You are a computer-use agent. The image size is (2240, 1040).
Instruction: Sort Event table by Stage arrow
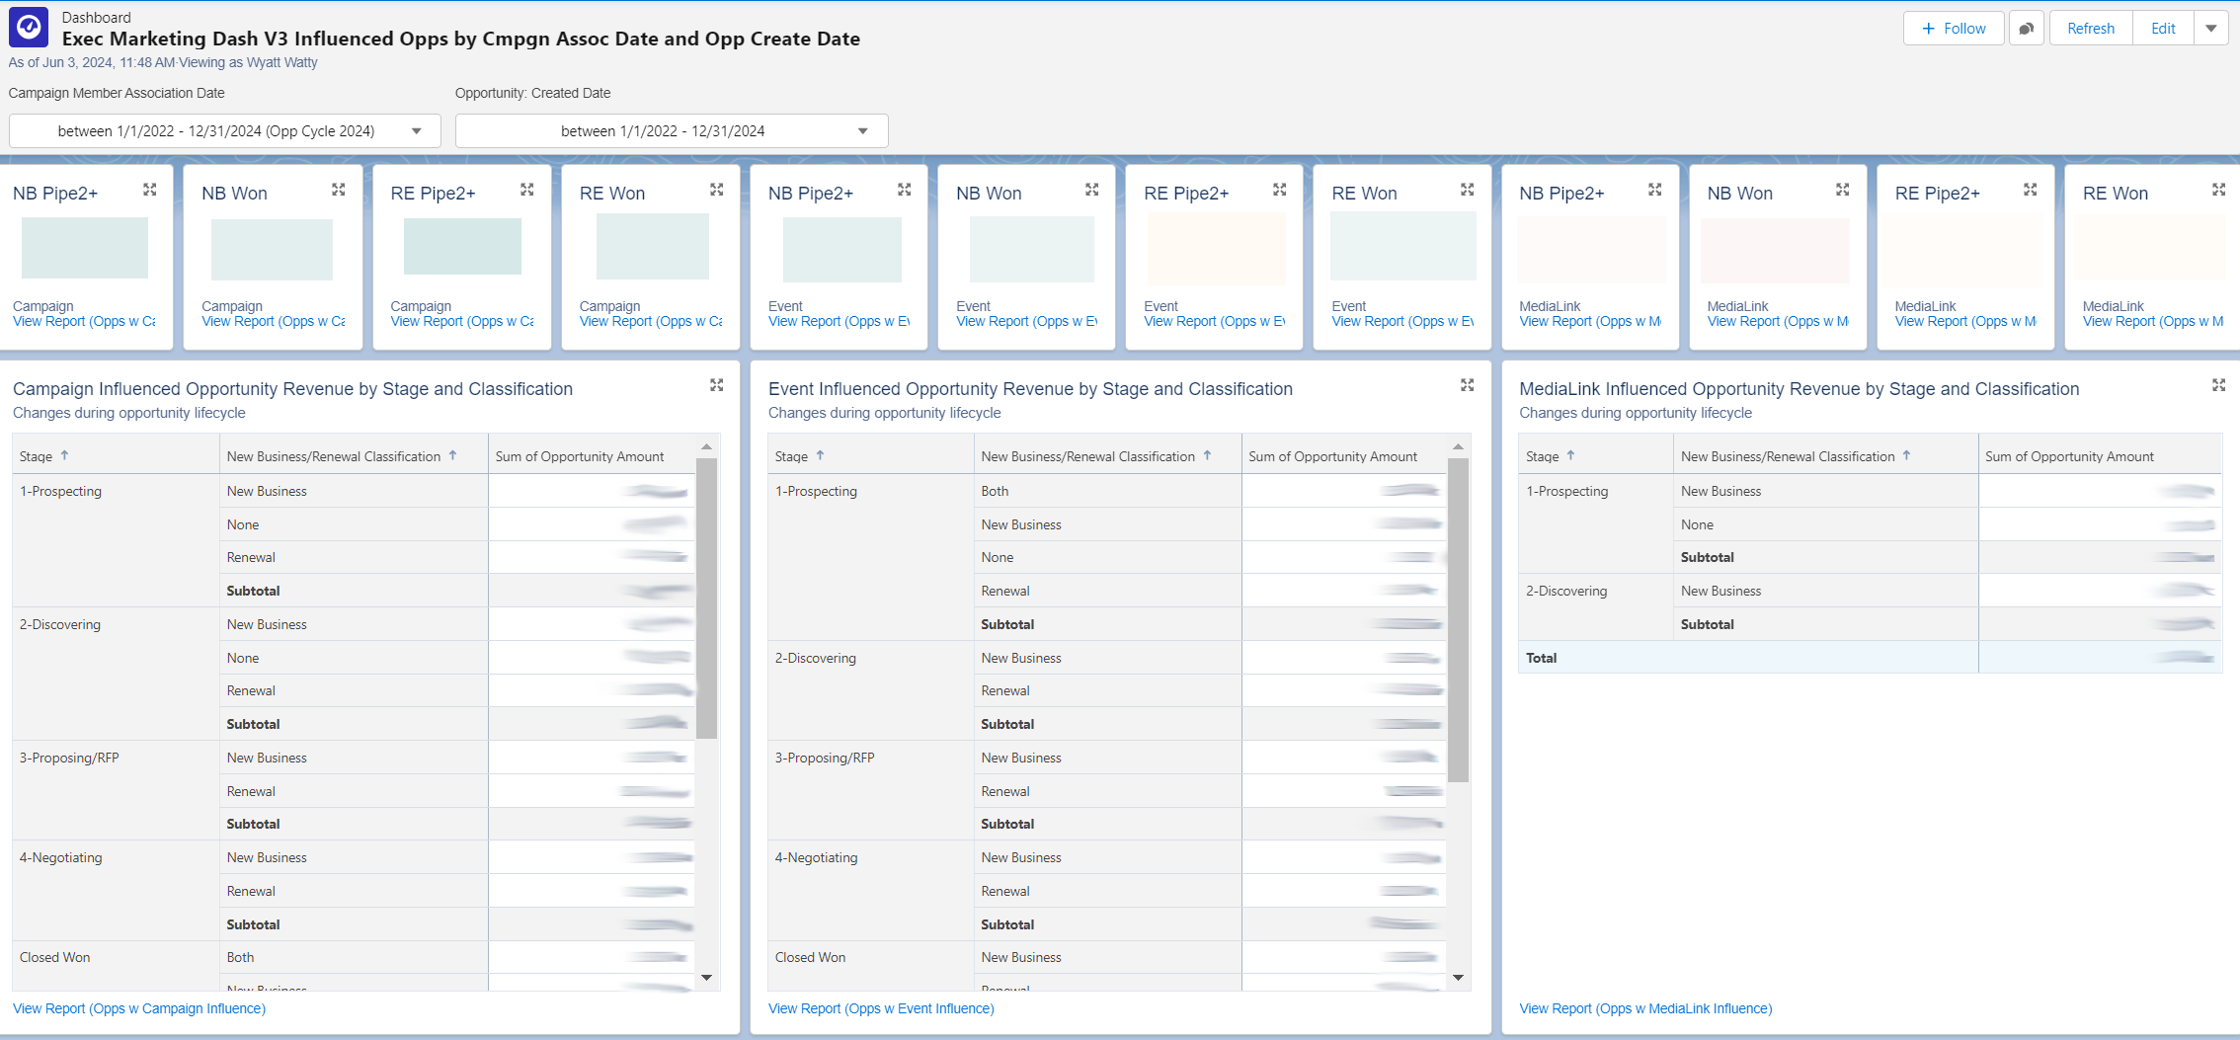821,455
